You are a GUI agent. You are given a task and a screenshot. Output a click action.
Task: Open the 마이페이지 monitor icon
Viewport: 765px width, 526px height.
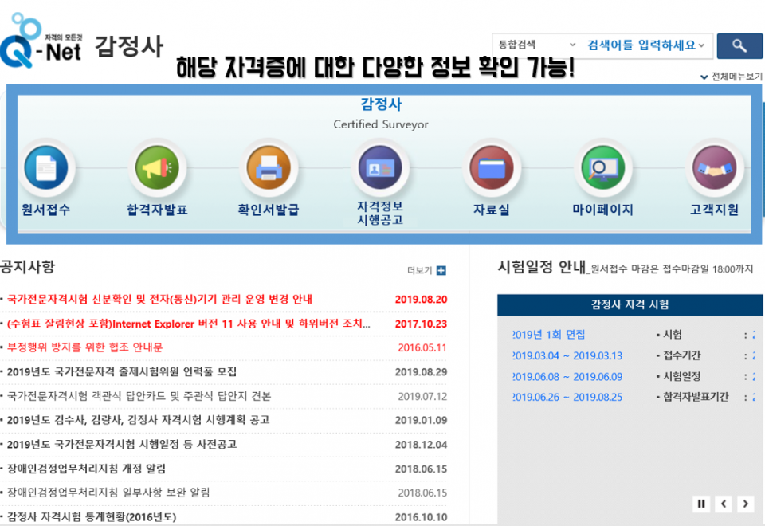602,168
